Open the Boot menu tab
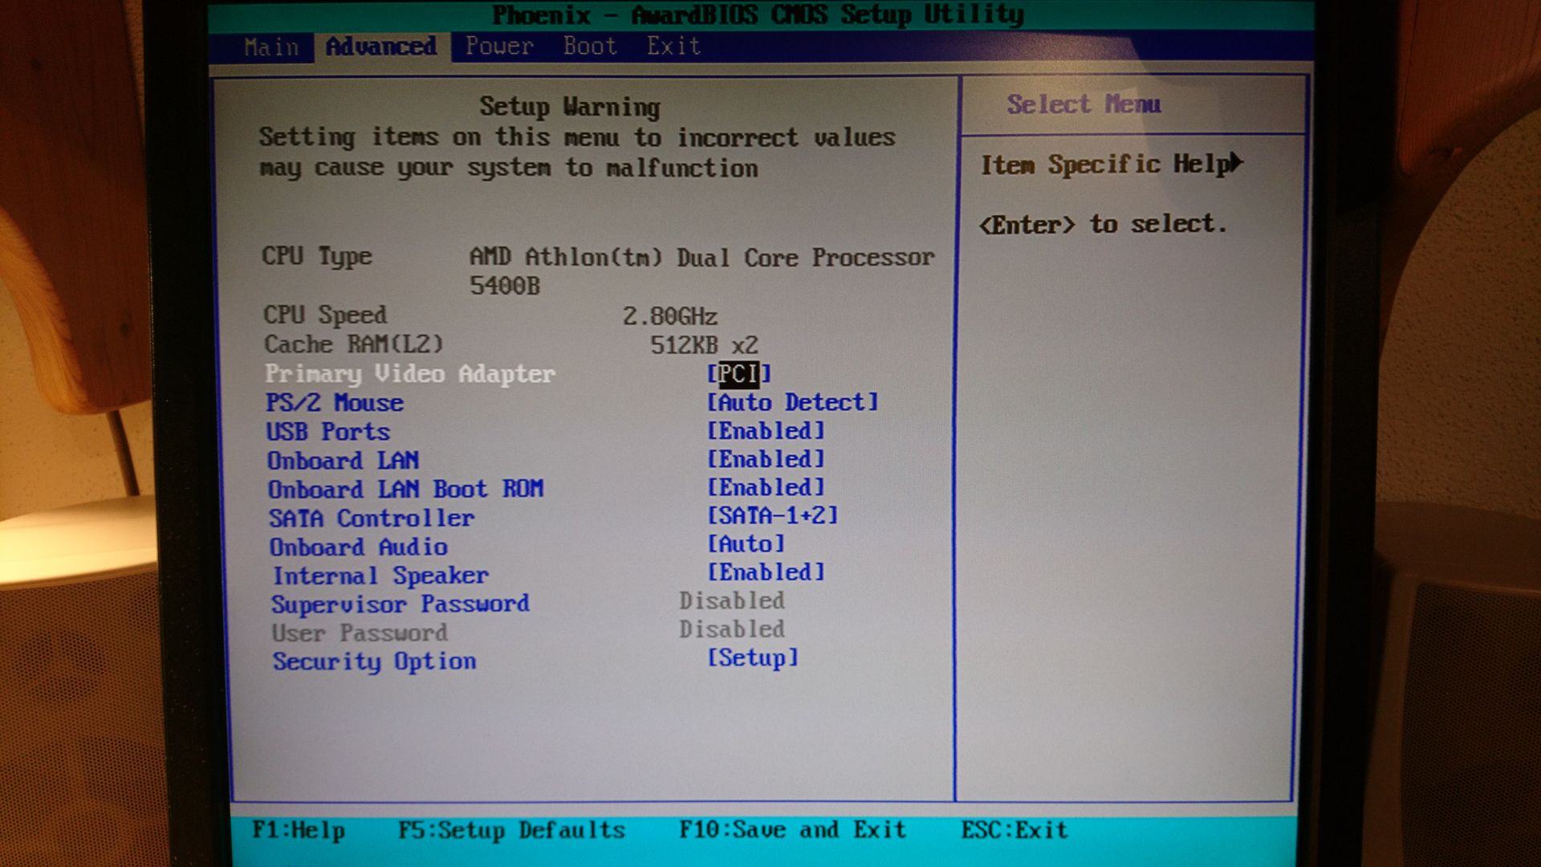1541x867 pixels. pyautogui.click(x=590, y=47)
